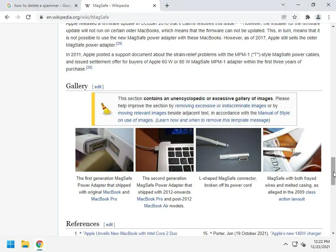Open File Explorer from taskbar
This screenshot has width=336, height=252.
pos(25,244)
